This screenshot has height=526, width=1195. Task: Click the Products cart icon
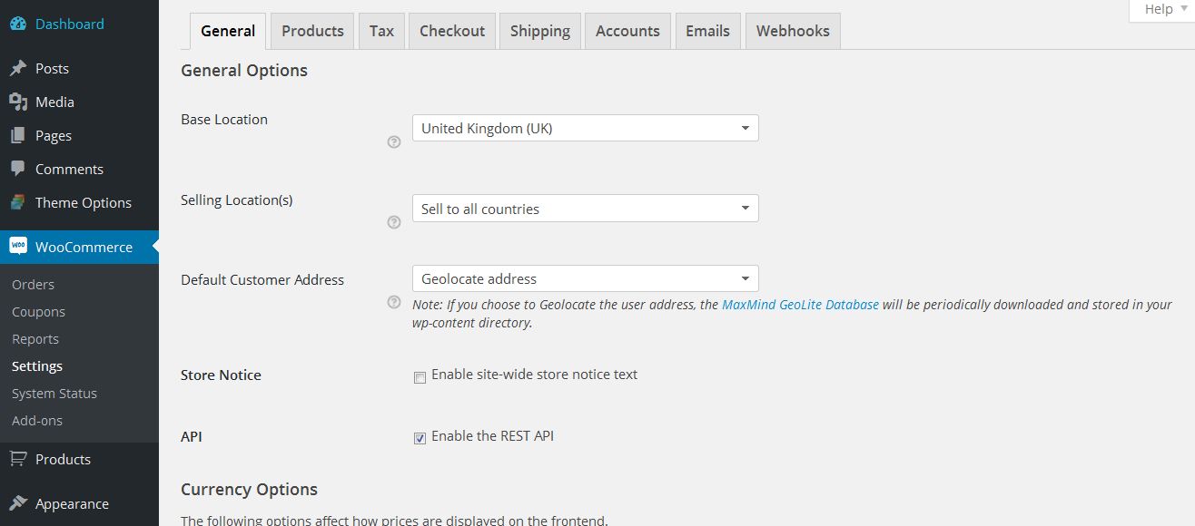[x=18, y=460]
